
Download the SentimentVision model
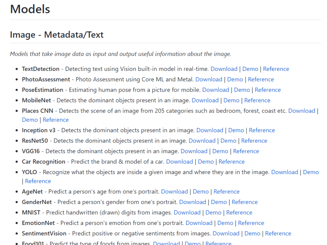[x=226, y=234]
